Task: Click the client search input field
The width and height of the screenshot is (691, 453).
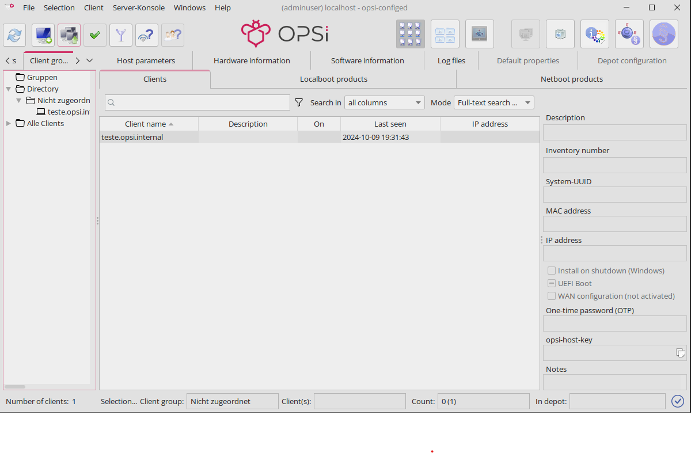Action: [198, 102]
